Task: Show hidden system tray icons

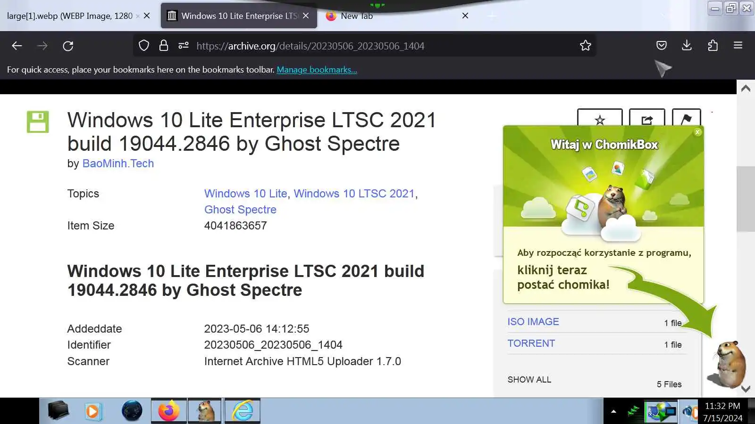Action: click(613, 411)
